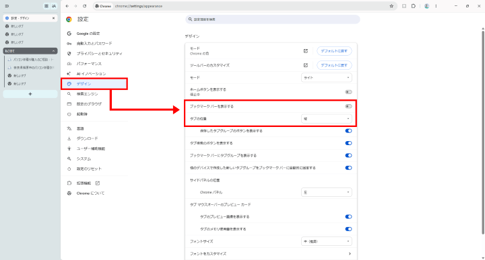The image size is (485, 260).
Task: Click the download icon for ダウンロード
Action: [x=69, y=138]
